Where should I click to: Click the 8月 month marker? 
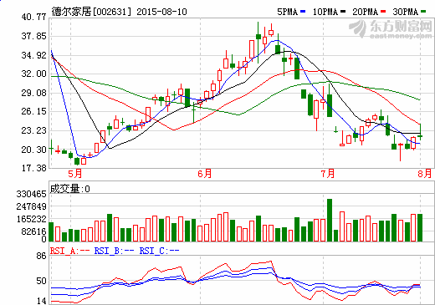pyautogui.click(x=425, y=174)
